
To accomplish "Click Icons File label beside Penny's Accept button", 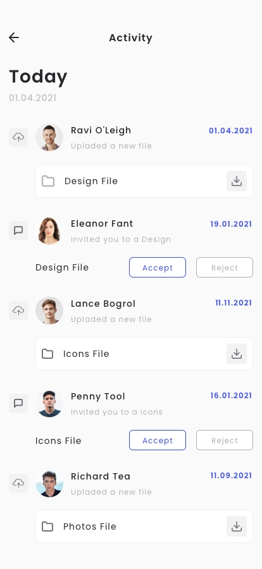I will [58, 441].
